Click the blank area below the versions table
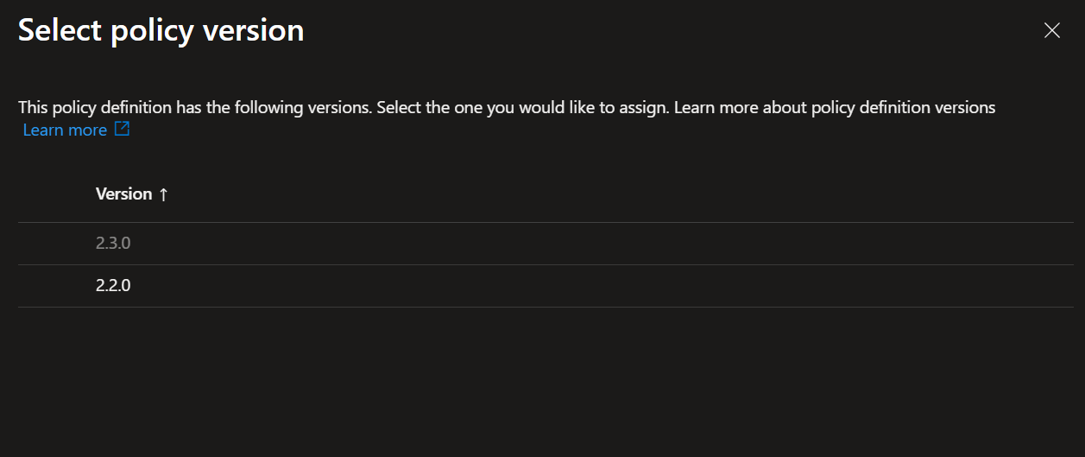 pos(542,380)
